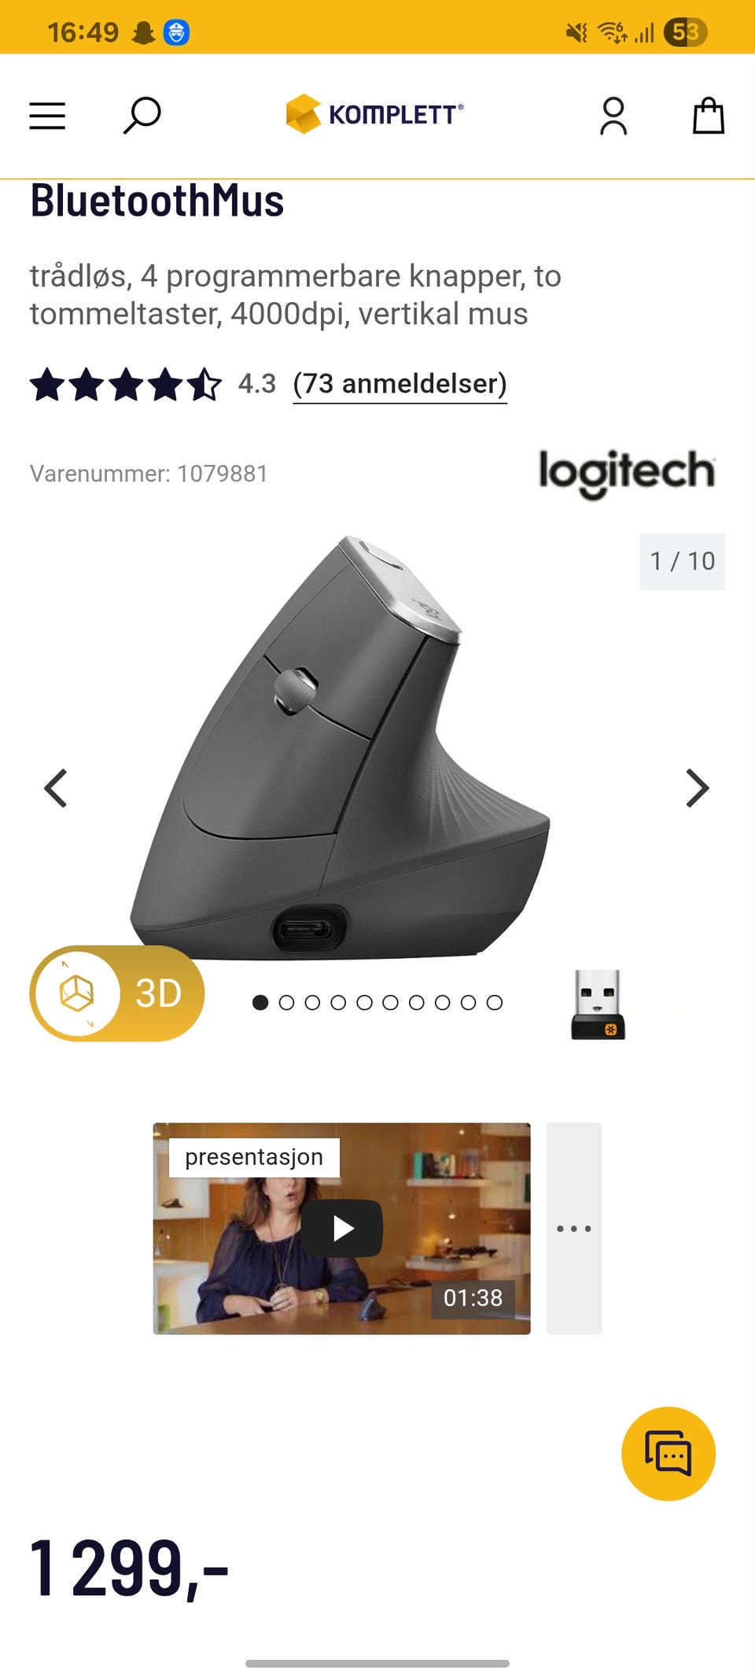Tap the 1 / 10 image counter
This screenshot has height=1678, width=755.
click(x=683, y=561)
